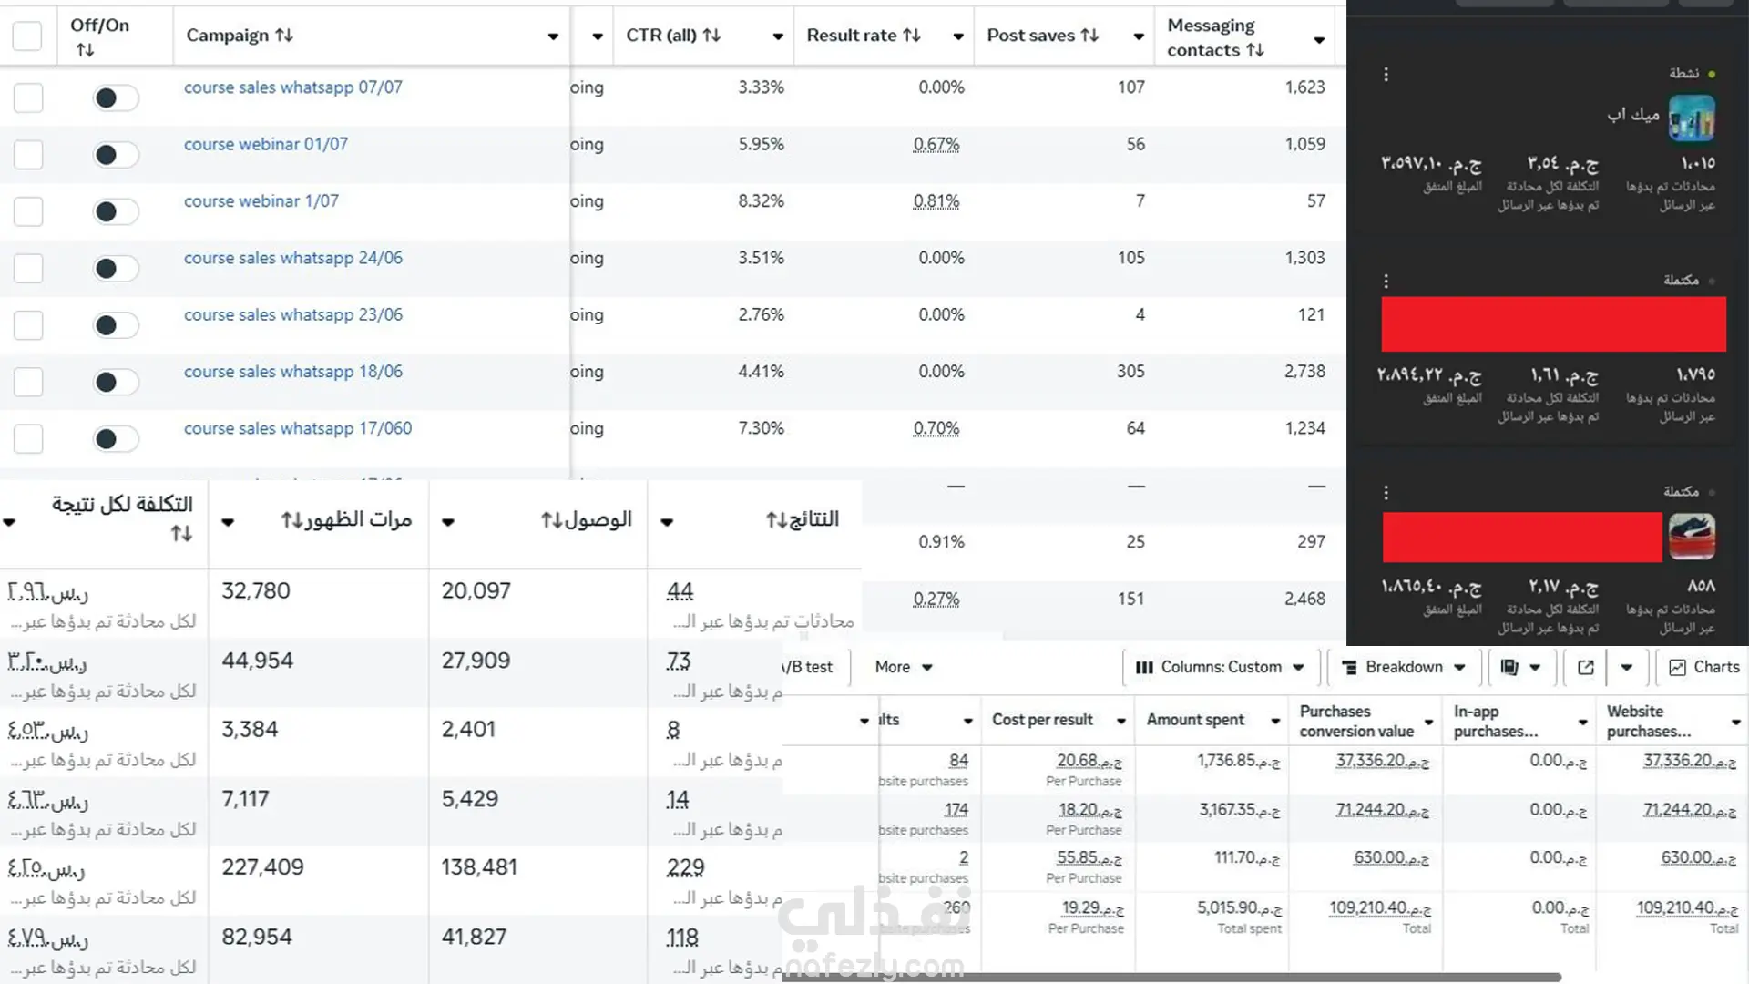Open course webinar 1/07 campaign link
Viewport: 1749px width, 984px height.
(x=261, y=201)
